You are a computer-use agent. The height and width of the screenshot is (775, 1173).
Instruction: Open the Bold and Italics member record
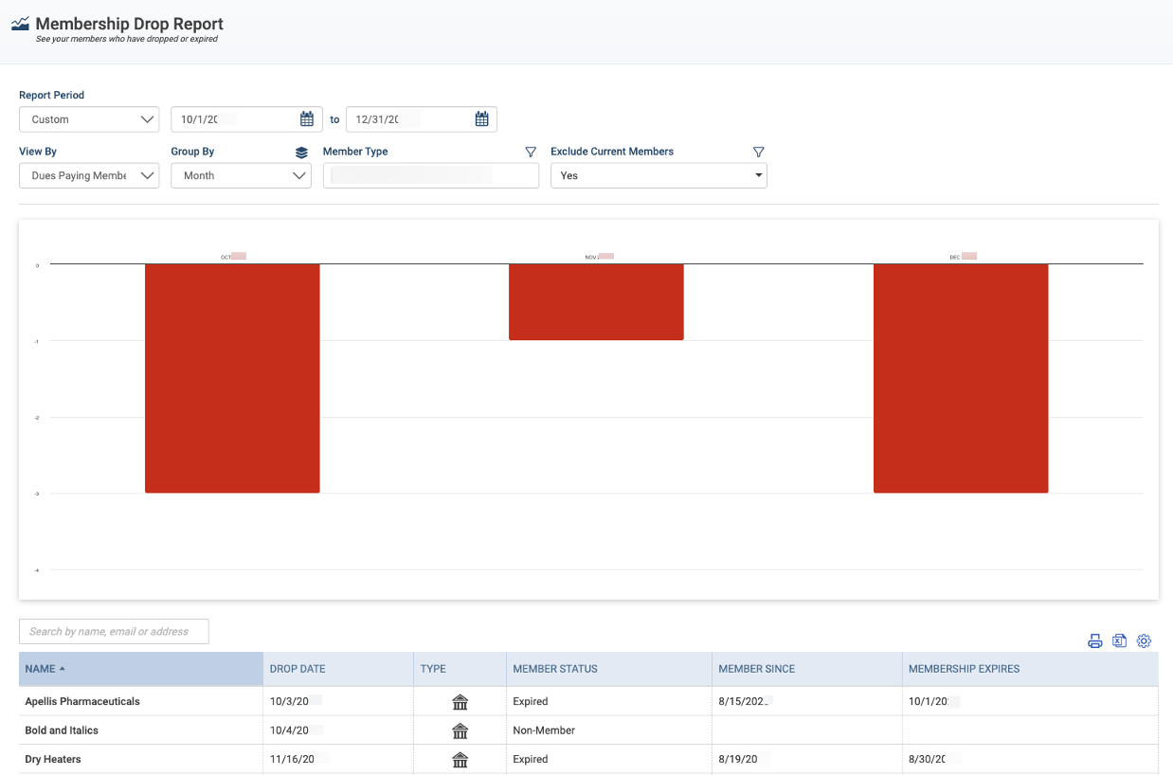(62, 730)
